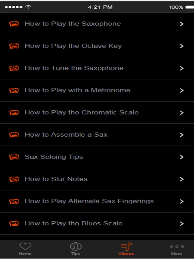Screen dimensions: 194x259
Task: Click the picture icon beside How to Play the Blues Scale
Action: (x=14, y=224)
